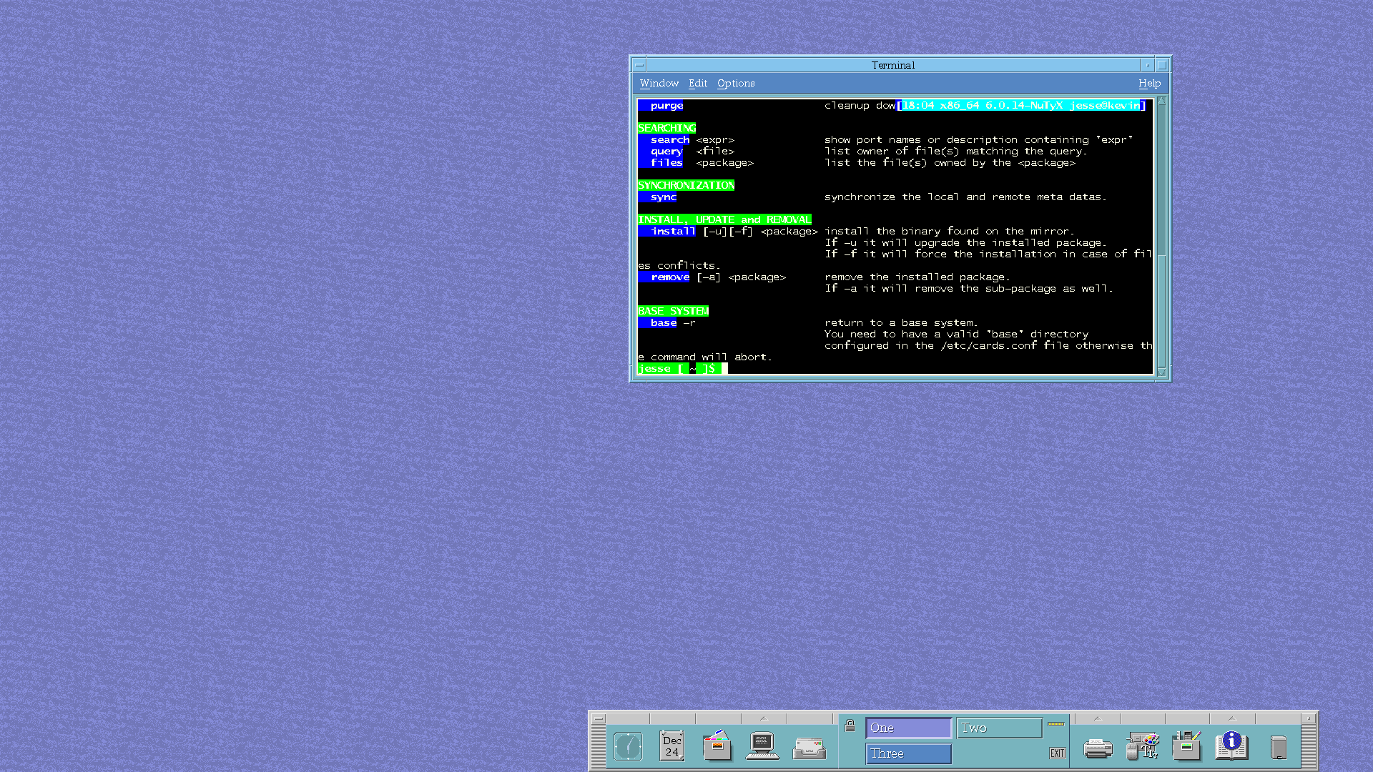Image resolution: width=1373 pixels, height=772 pixels.
Task: Open the Style Manager palette icon
Action: [x=1143, y=746]
